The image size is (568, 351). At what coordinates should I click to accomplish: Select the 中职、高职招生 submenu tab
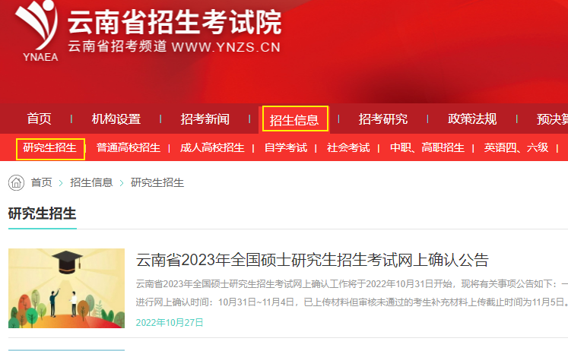tap(427, 147)
